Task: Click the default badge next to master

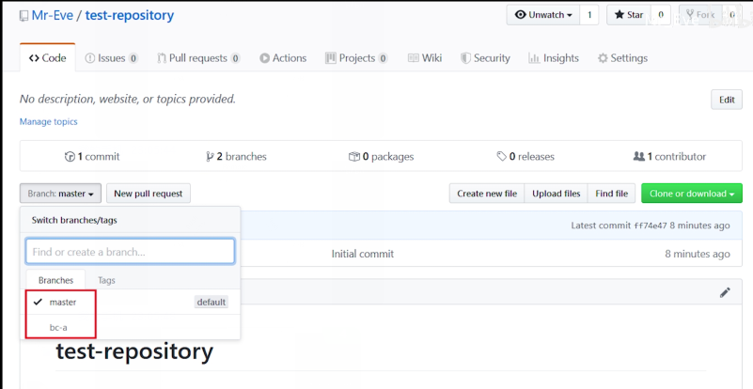Action: pos(212,302)
